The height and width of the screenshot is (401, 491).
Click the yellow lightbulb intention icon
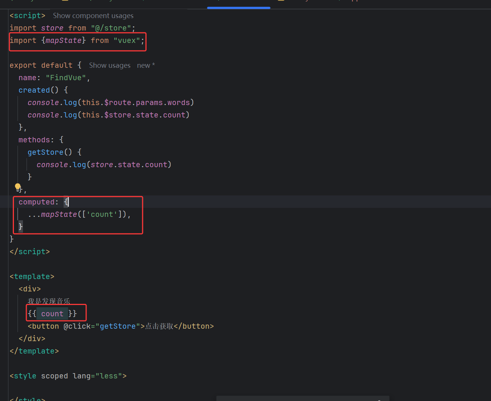[18, 186]
